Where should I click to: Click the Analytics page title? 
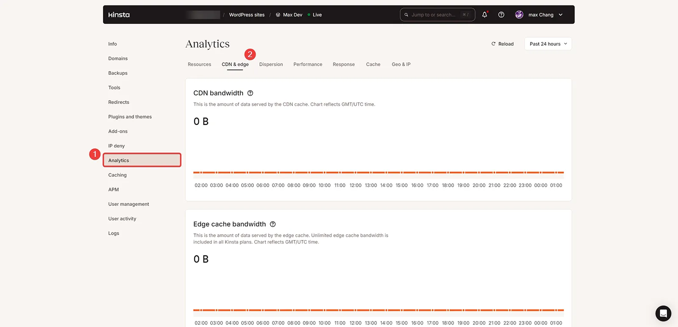tap(208, 44)
